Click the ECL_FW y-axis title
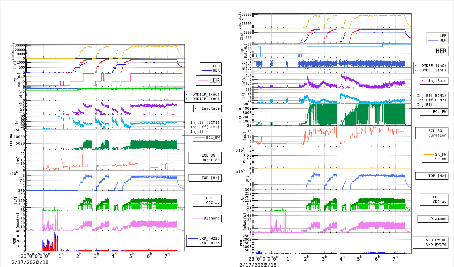454x267 pixels. click(240, 115)
